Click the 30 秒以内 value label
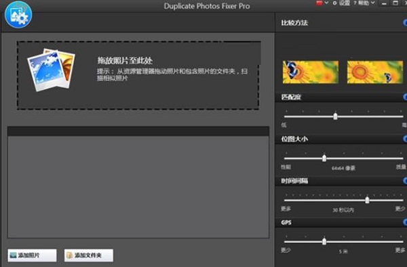Viewport: 407px width, 267px height. click(x=343, y=210)
